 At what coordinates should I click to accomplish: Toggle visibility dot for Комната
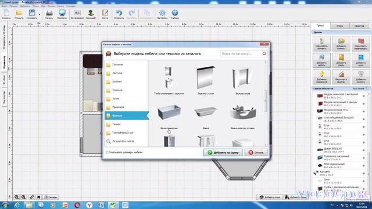pyautogui.click(x=364, y=173)
